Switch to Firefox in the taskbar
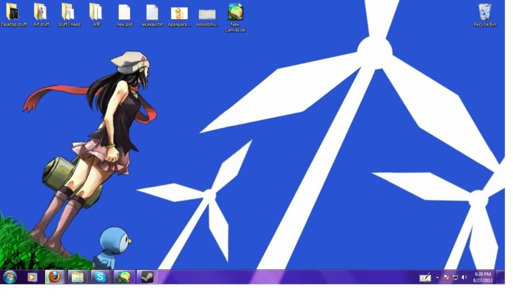Viewport: 513px width, 302px height. click(54, 277)
